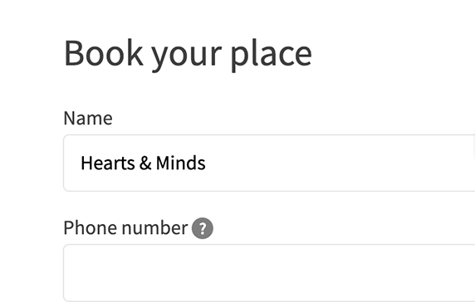Click the question mark icon beside Phone number
The image size is (475, 302).
tap(203, 228)
